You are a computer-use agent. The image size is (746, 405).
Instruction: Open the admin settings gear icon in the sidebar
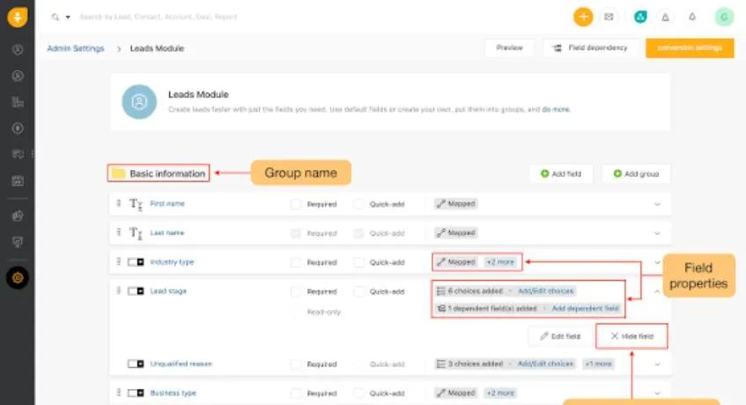(x=18, y=277)
